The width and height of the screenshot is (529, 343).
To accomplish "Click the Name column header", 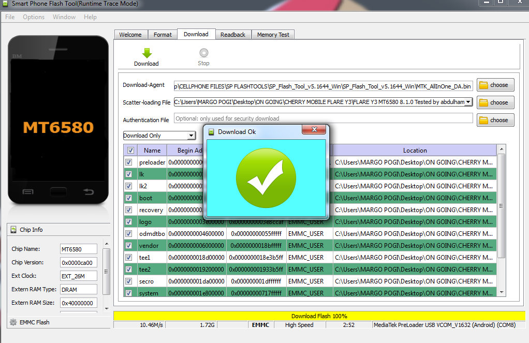I will click(x=152, y=151).
